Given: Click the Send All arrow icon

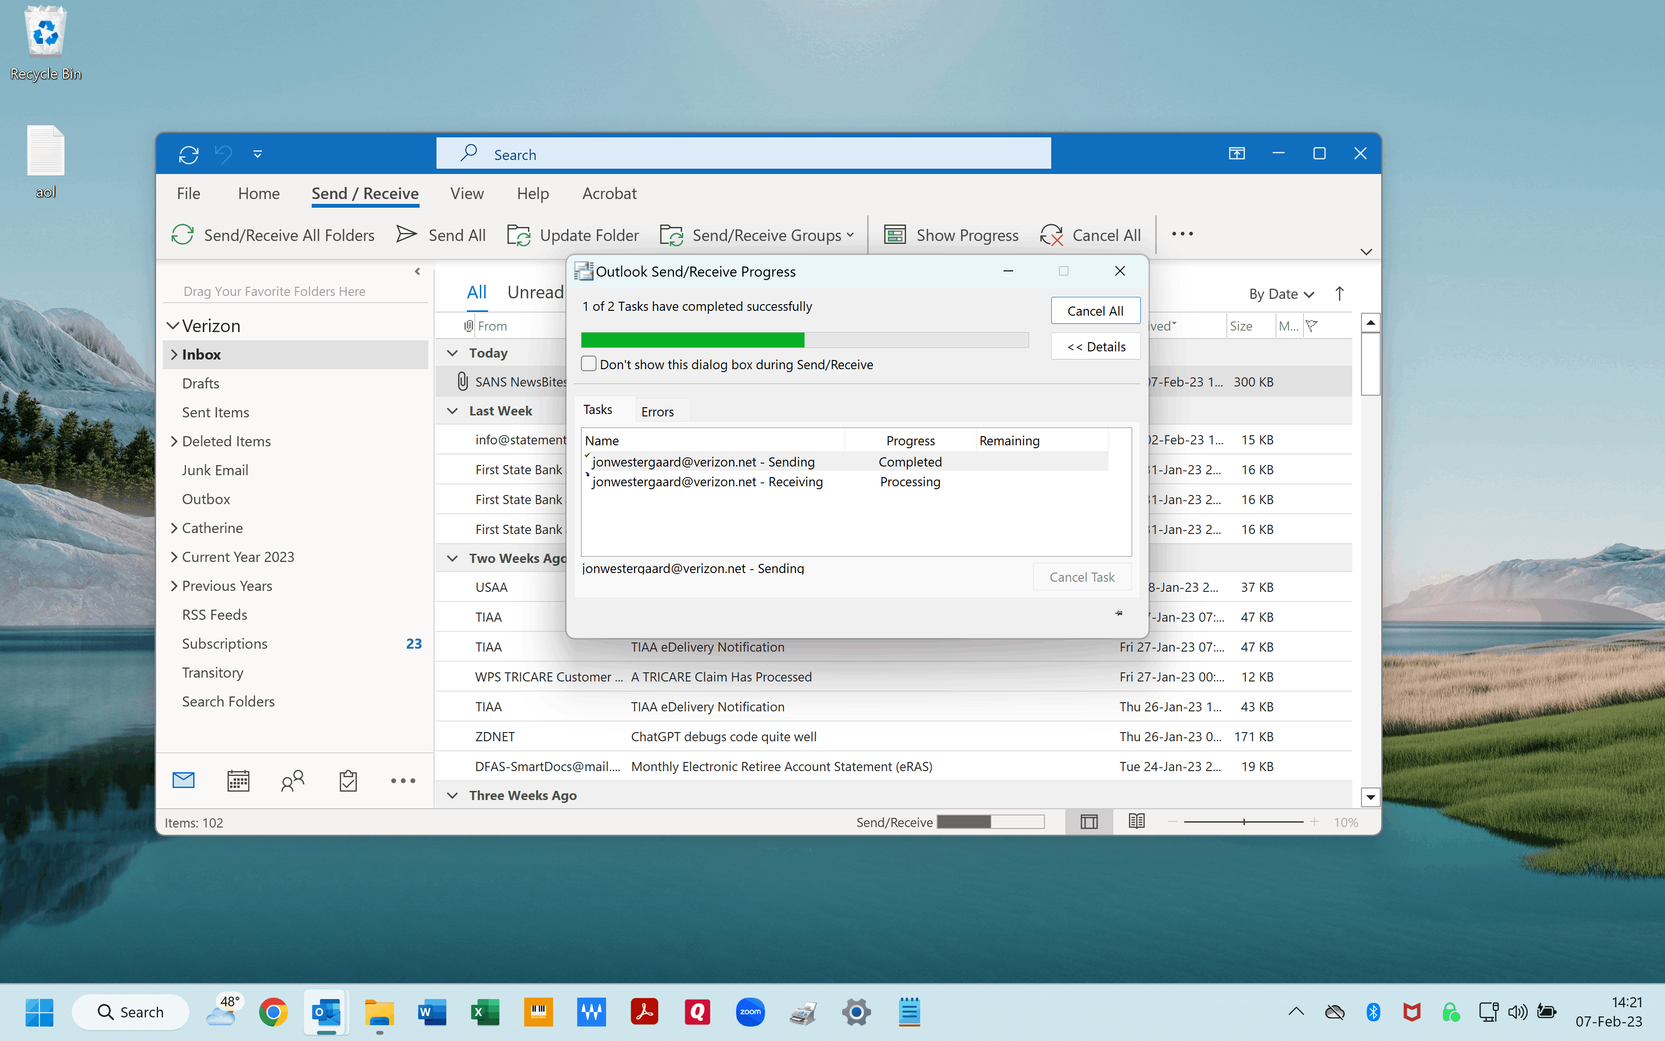Looking at the screenshot, I should [x=407, y=235].
